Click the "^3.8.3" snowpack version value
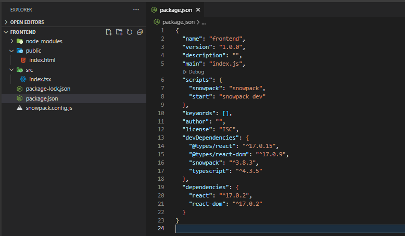The width and height of the screenshot is (405, 236). tap(242, 163)
